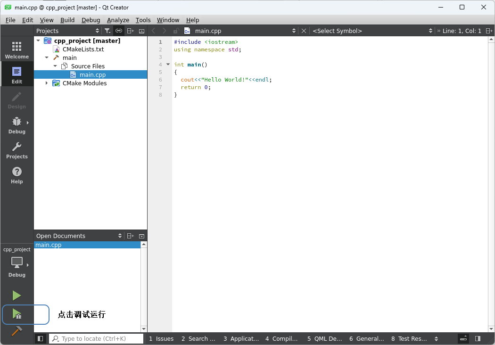Open the Window menu
Screen dimensions: 495x345
[168, 20]
